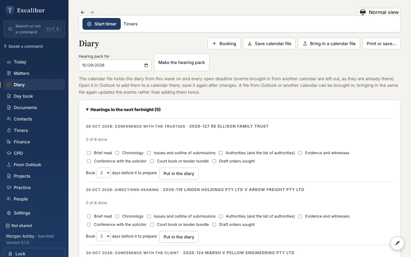Screen dimensions: 411x257
Task: Put Ellison conference prep in the diary
Action: coord(179,174)
